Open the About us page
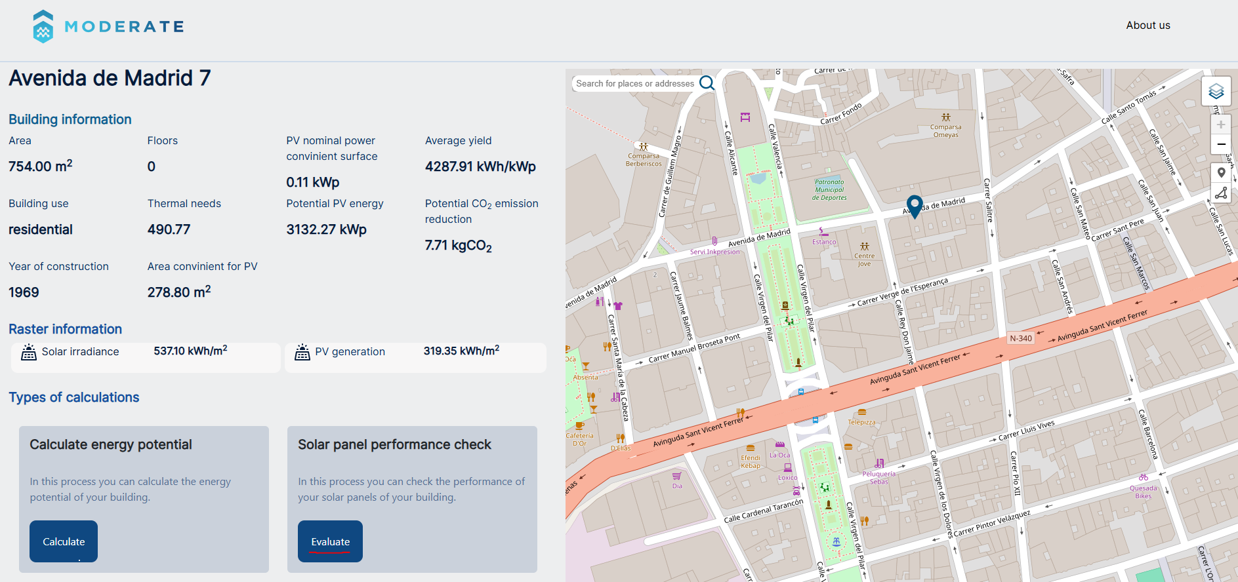 click(1147, 26)
